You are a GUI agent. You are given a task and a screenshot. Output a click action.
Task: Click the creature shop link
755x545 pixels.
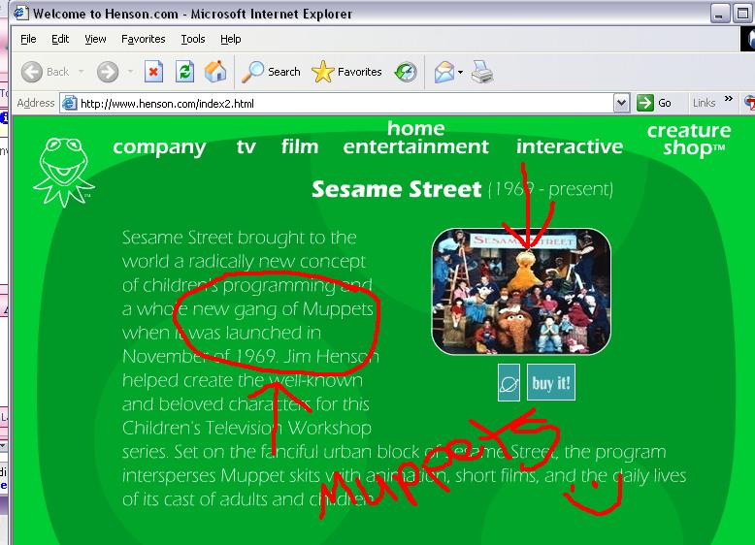tap(689, 139)
